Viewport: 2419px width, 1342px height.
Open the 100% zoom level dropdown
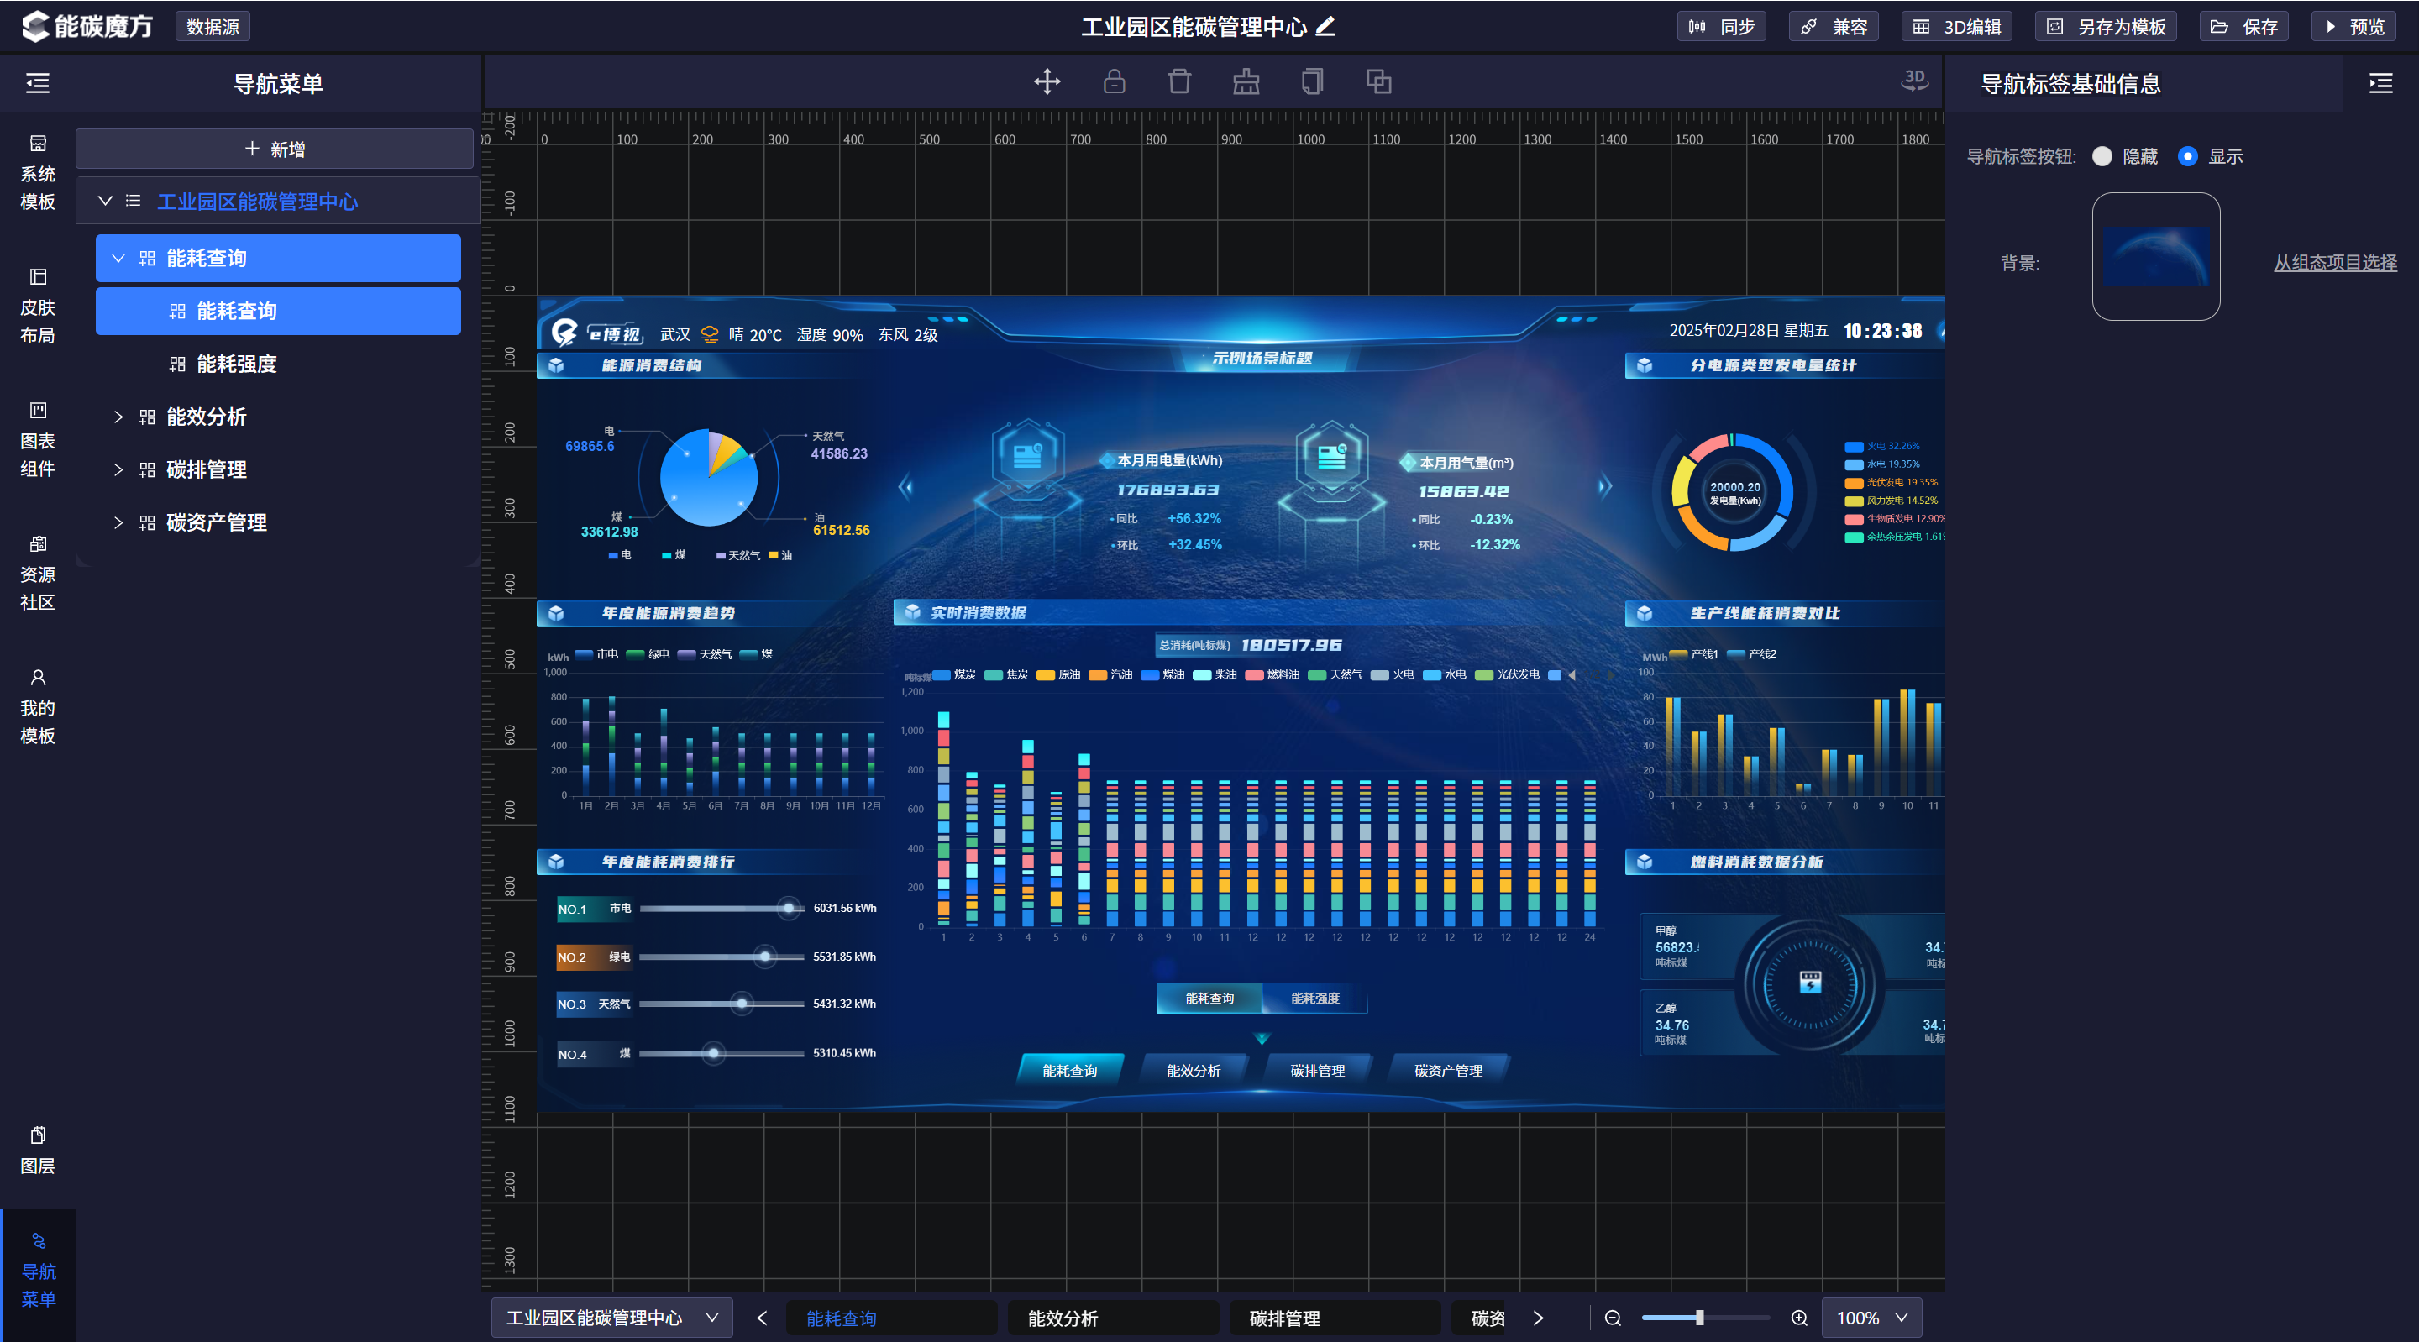(1871, 1318)
